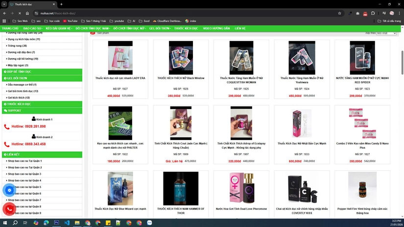Image resolution: width=404 pixels, height=227 pixels.
Task: Open the 'Seo Web' bookmark folder
Action: pyautogui.click(x=20, y=21)
